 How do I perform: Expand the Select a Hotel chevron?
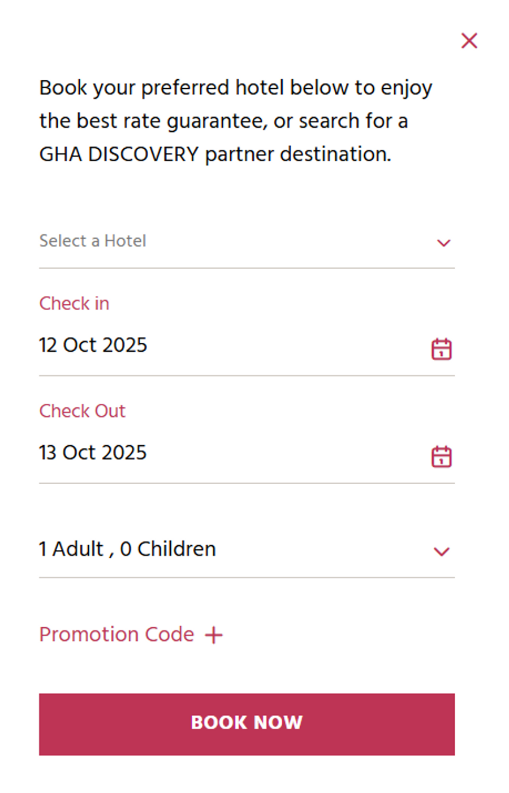443,243
